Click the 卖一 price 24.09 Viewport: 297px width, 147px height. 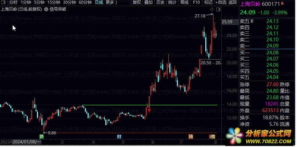pyautogui.click(x=272, y=46)
